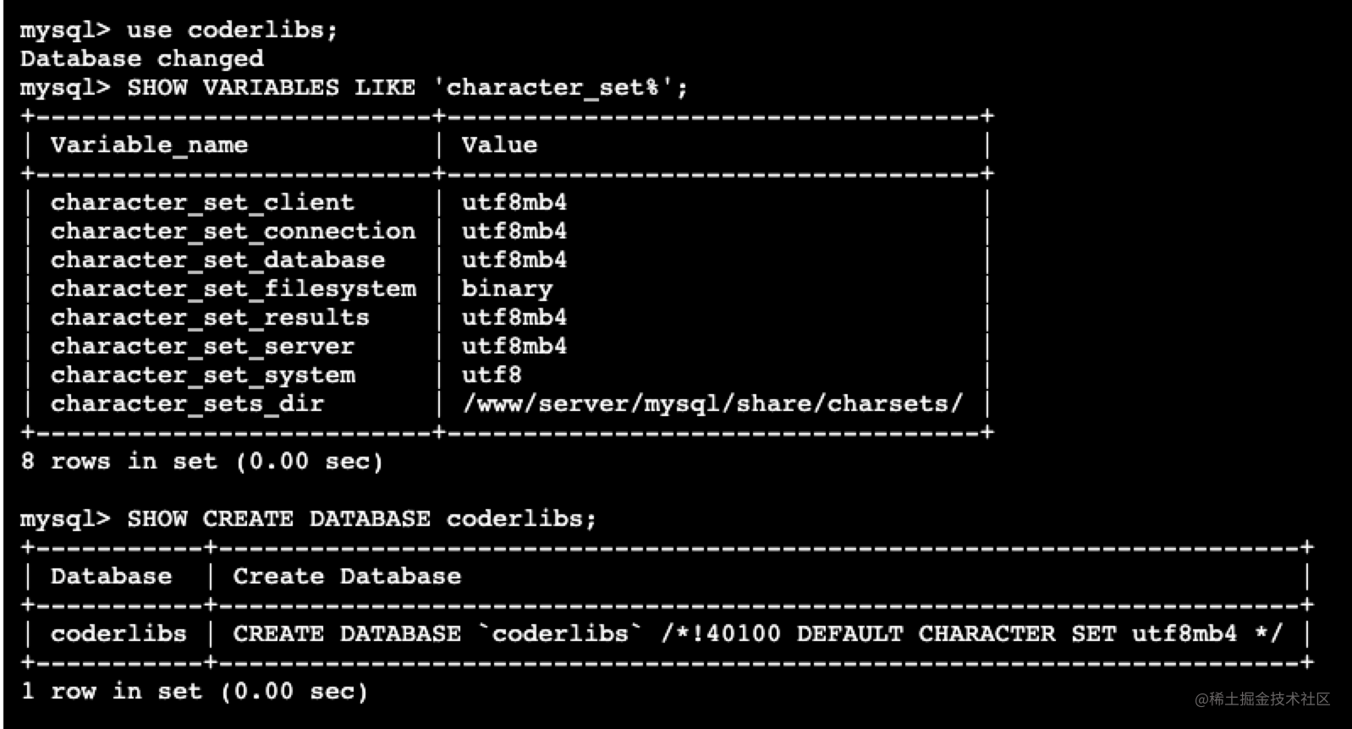Image resolution: width=1352 pixels, height=729 pixels.
Task: Click the character_set_system variable name
Action: [202, 375]
